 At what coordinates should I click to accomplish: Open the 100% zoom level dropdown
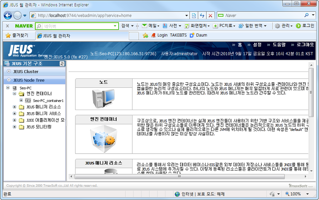tap(307, 194)
